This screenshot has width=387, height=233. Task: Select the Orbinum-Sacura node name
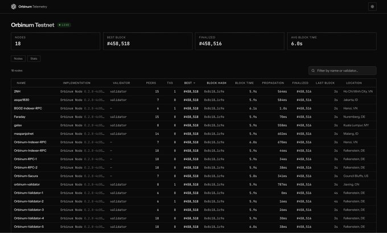(26, 176)
